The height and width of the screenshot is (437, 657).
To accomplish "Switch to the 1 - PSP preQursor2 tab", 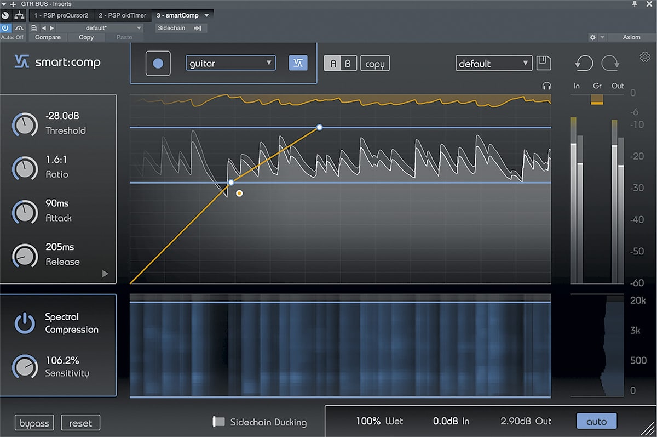I will click(x=60, y=15).
